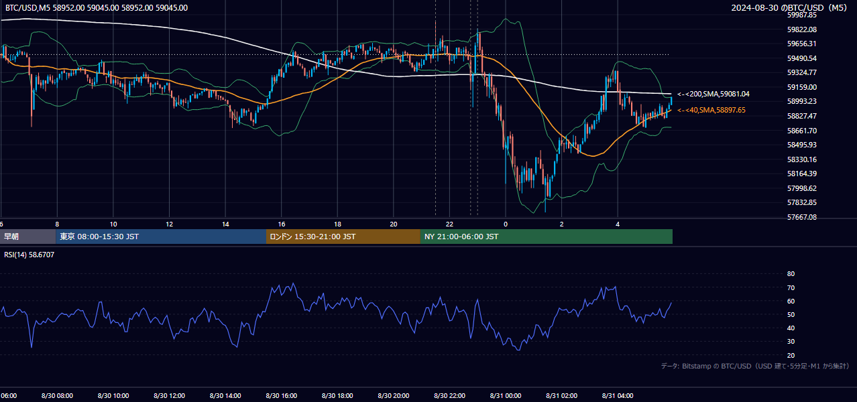The height and width of the screenshot is (402, 857).
Task: Click the BTC/USD,M5 OHLC header text
Action: click(97, 8)
